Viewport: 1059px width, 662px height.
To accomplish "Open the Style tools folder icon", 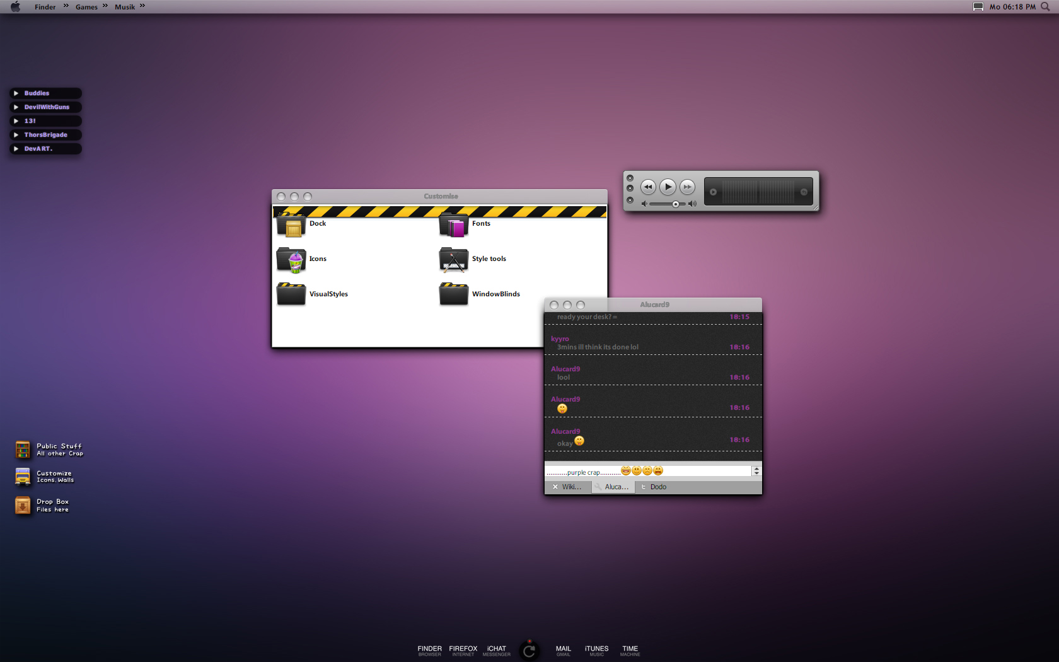I will (x=454, y=259).
